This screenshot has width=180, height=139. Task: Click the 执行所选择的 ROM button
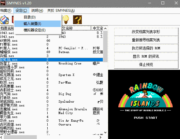click(146, 48)
